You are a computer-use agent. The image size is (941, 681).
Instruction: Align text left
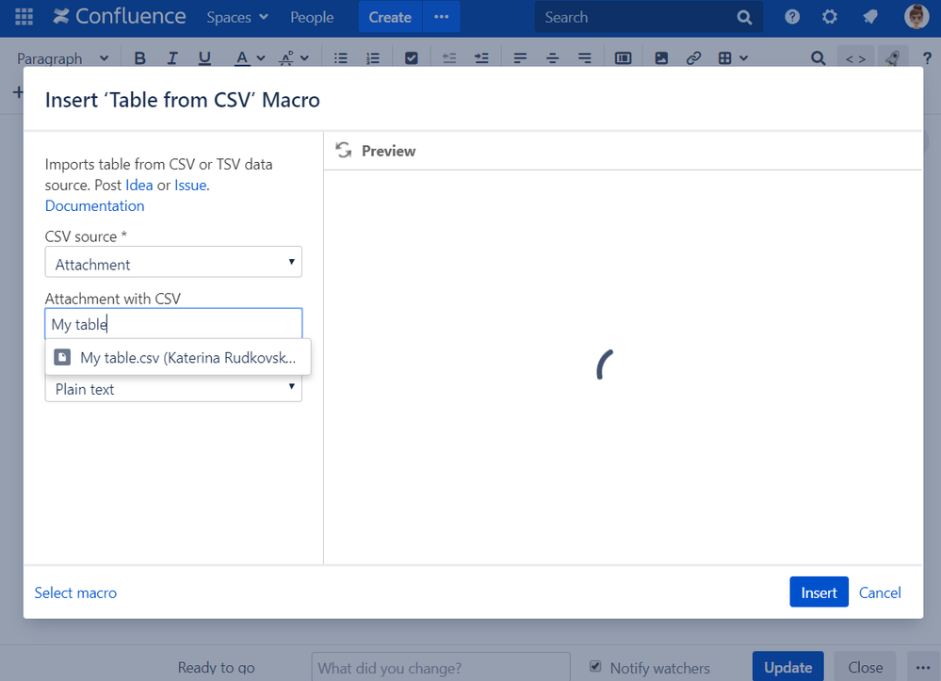(520, 58)
